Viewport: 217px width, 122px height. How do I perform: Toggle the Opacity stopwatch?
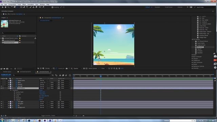click(15, 100)
